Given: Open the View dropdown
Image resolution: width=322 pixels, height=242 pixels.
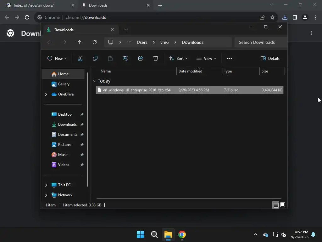Looking at the screenshot, I should pyautogui.click(x=206, y=58).
